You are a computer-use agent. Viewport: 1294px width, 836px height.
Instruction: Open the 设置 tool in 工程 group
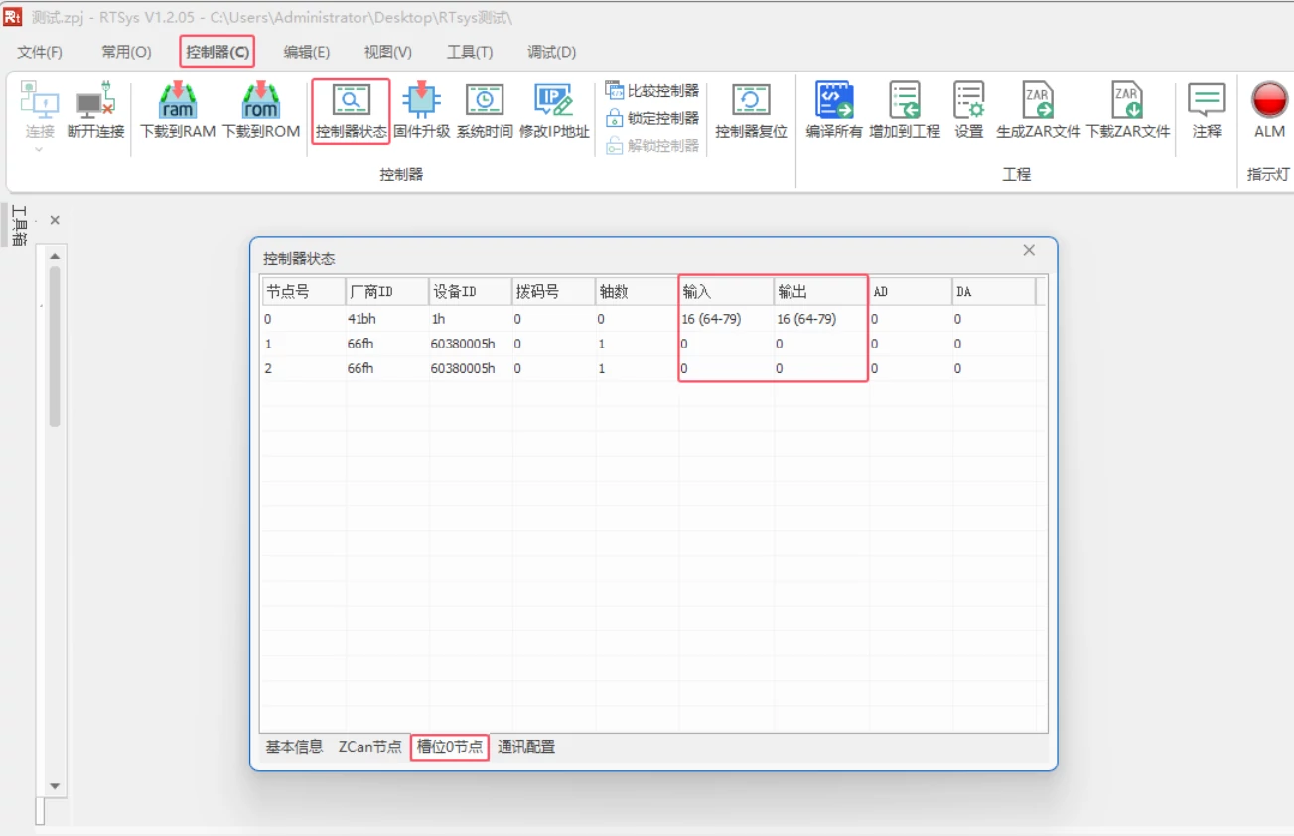[x=966, y=111]
